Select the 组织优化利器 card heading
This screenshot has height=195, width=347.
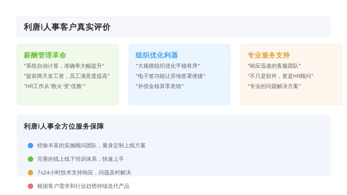click(x=157, y=55)
